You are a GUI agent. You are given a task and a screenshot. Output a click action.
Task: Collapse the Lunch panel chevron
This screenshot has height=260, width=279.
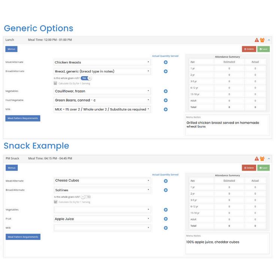269,40
